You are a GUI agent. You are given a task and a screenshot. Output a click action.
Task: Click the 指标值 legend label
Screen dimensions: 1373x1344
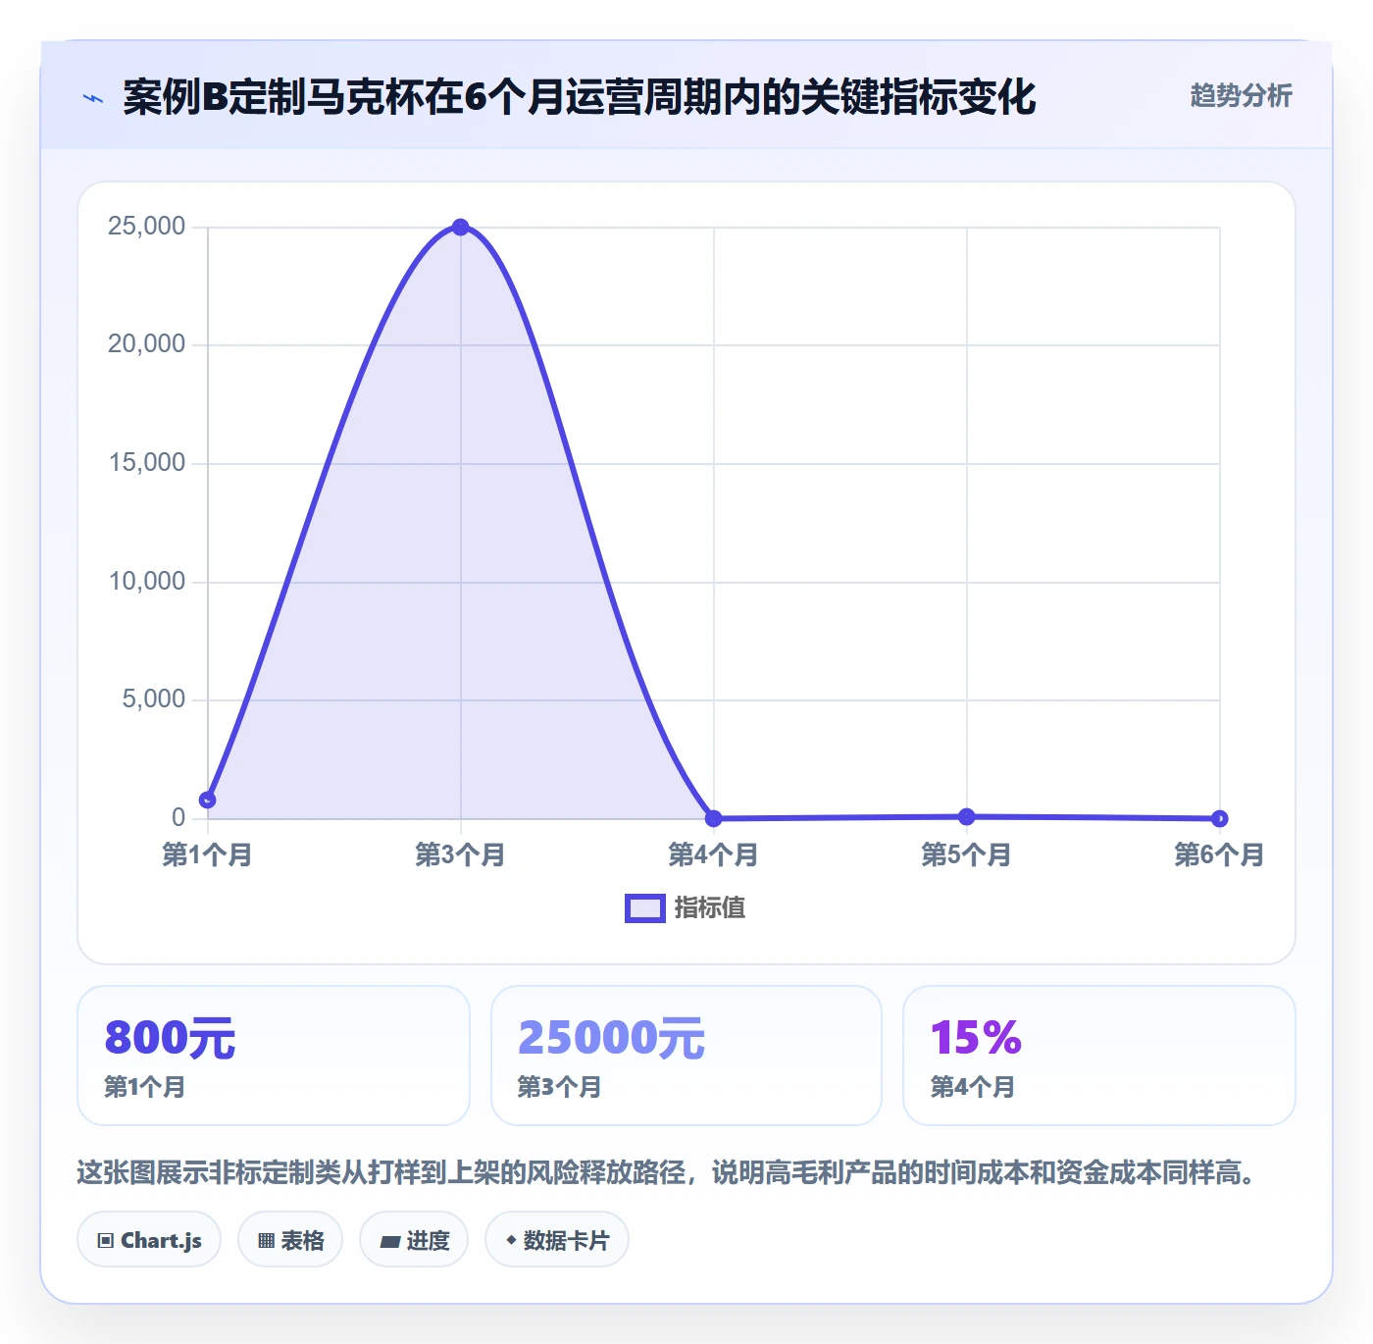coord(710,908)
